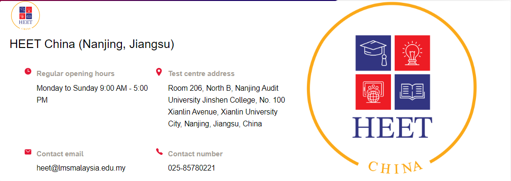Select the HEET China (Nanjing, Jiangsu) heading
This screenshot has width=511, height=181.
point(92,44)
